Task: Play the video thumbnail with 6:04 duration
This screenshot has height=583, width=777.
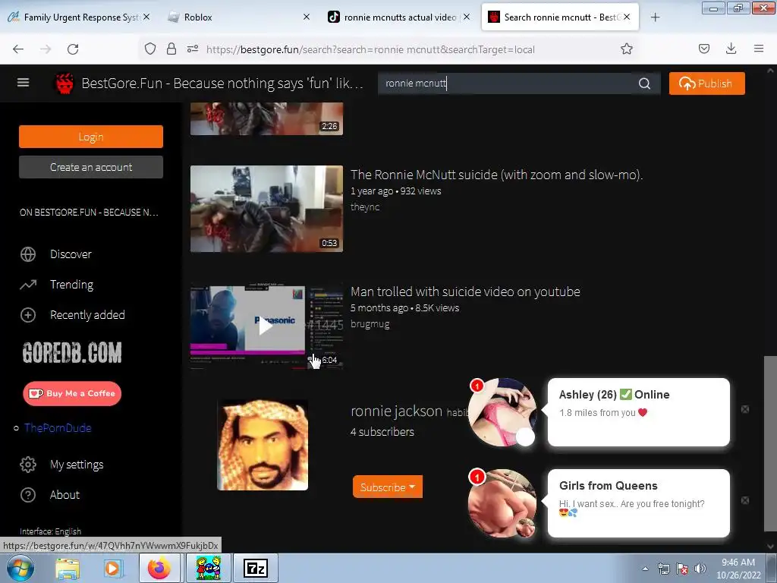Action: point(266,326)
